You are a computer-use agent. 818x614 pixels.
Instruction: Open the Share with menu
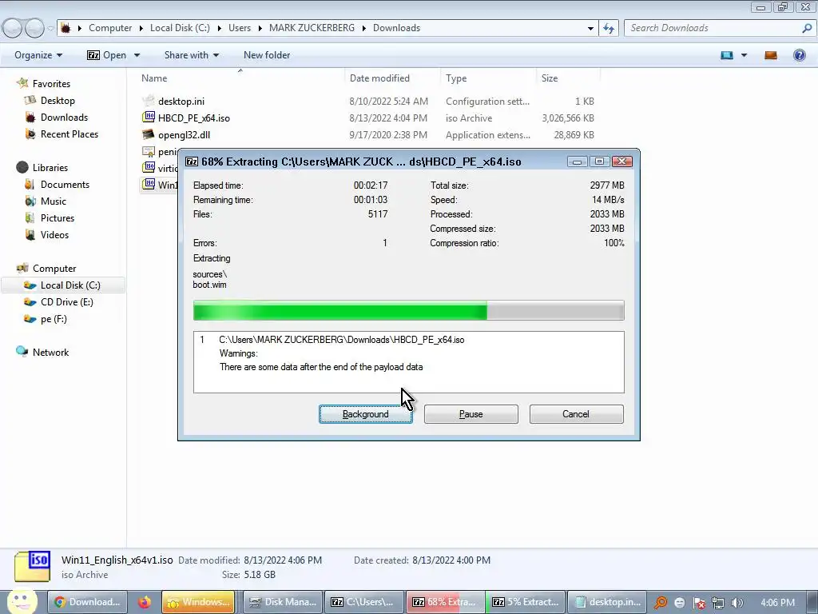(192, 55)
